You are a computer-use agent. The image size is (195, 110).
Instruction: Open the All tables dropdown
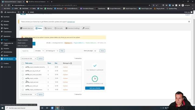coord(39,51)
